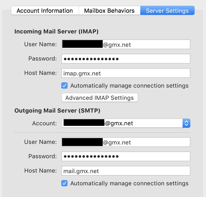Screen dimensions: 206x197
Task: Edit the mail.gmx.net Host Name field
Action: [126, 171]
